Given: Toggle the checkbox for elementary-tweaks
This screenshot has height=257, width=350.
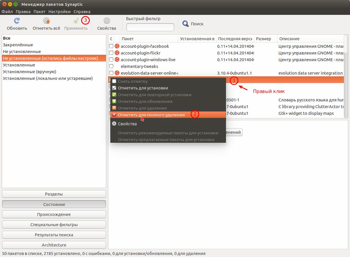Looking at the screenshot, I should tap(111, 66).
